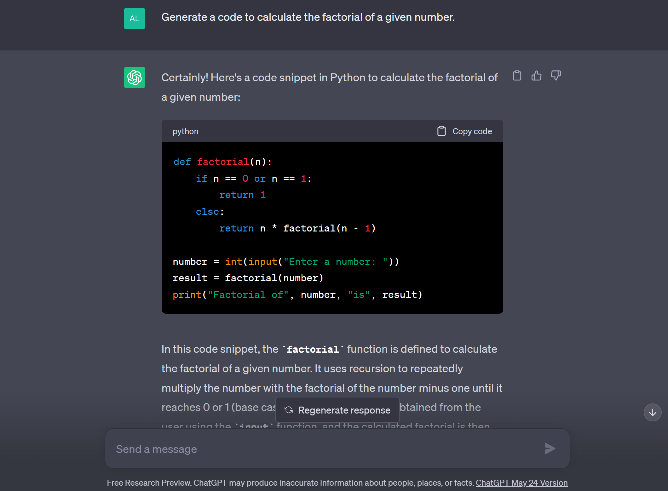
Task: Click the print 'Factorial of' code line
Action: 297,295
